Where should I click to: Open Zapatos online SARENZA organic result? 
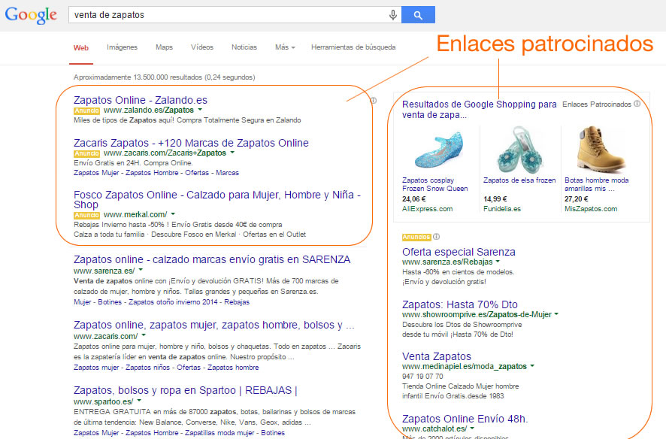pos(212,259)
